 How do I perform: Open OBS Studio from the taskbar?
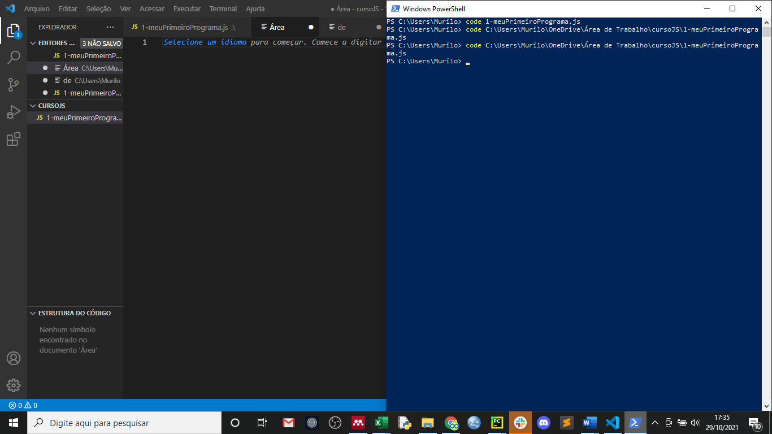[x=335, y=423]
